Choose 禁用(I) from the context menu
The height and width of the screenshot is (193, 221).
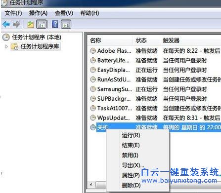(130, 155)
